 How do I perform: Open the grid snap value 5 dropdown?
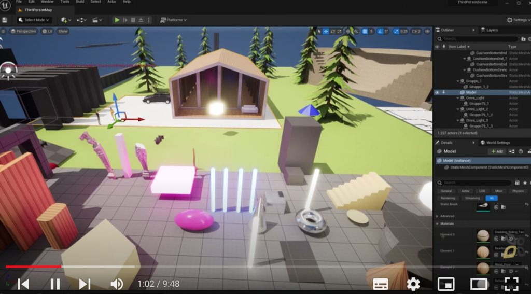(x=371, y=31)
